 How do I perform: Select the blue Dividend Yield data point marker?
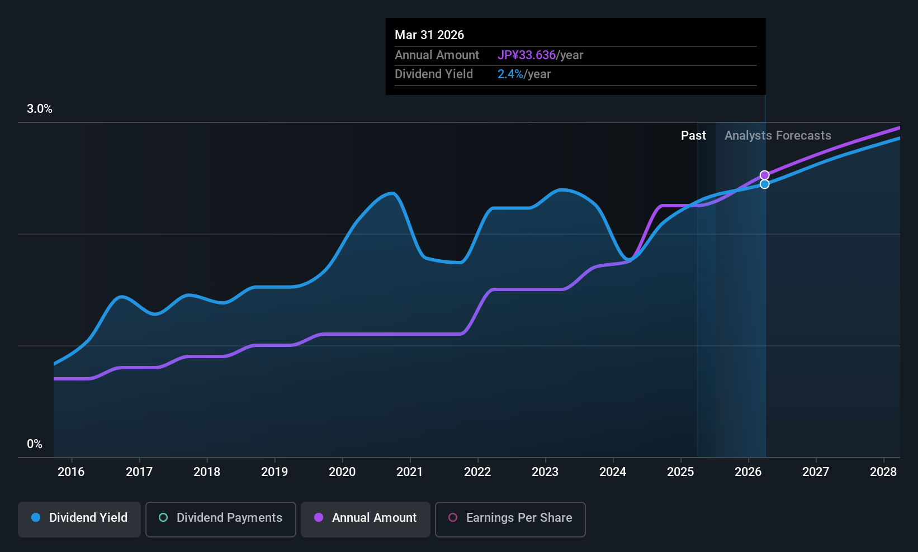[764, 184]
